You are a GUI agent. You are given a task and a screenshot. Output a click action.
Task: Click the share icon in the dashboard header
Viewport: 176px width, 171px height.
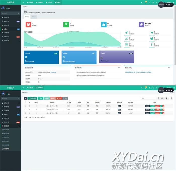click(x=174, y=2)
